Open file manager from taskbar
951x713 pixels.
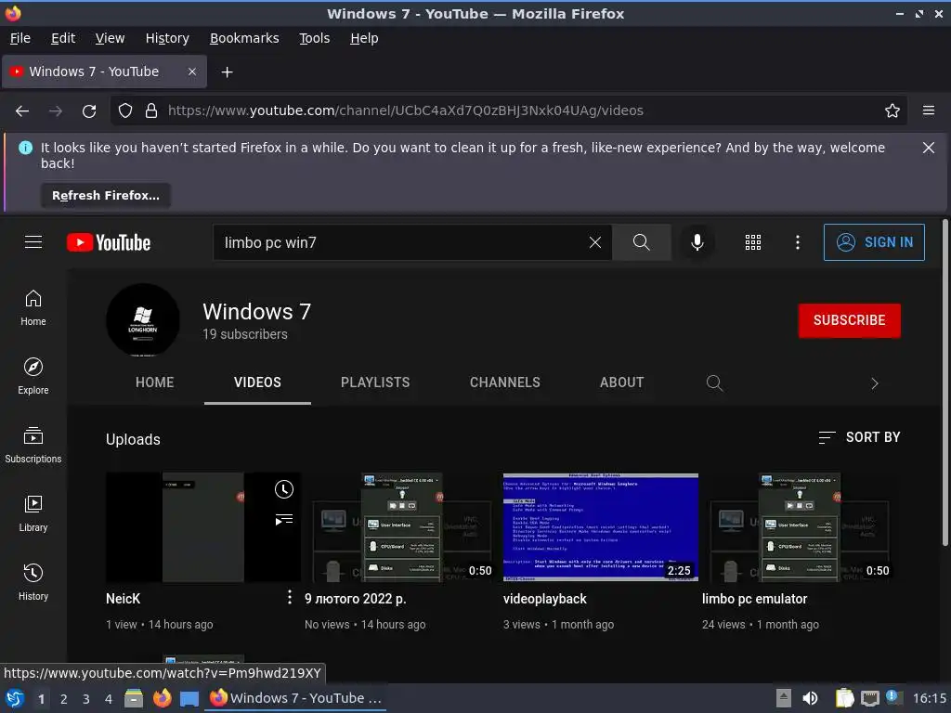(134, 699)
